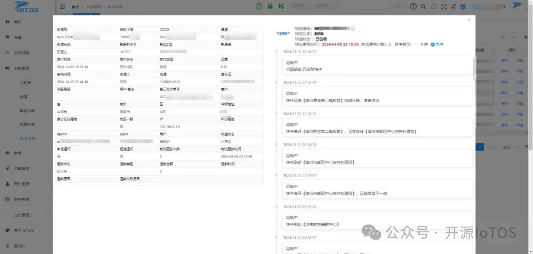Open the 换卡申请 submenu item
This screenshot has width=533, height=254.
click(27, 138)
